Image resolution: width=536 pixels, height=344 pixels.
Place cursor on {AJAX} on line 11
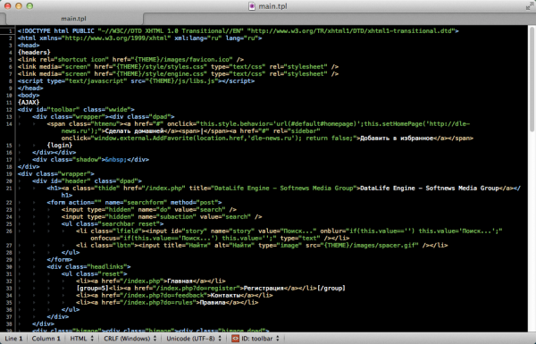(x=29, y=102)
